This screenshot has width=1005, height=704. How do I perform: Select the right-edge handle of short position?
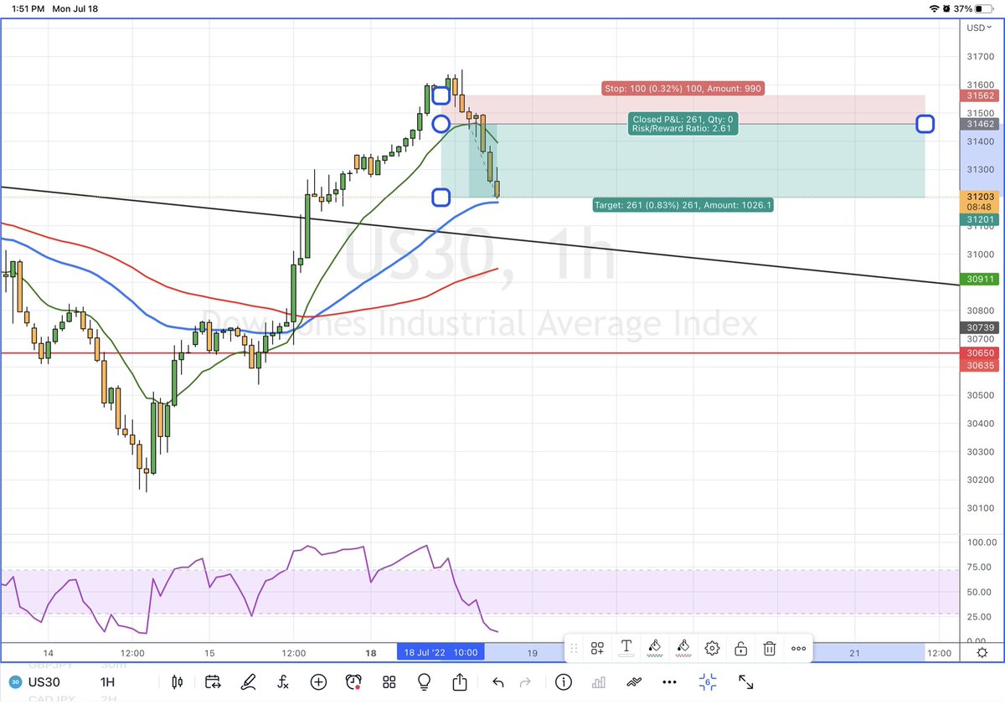click(x=925, y=124)
